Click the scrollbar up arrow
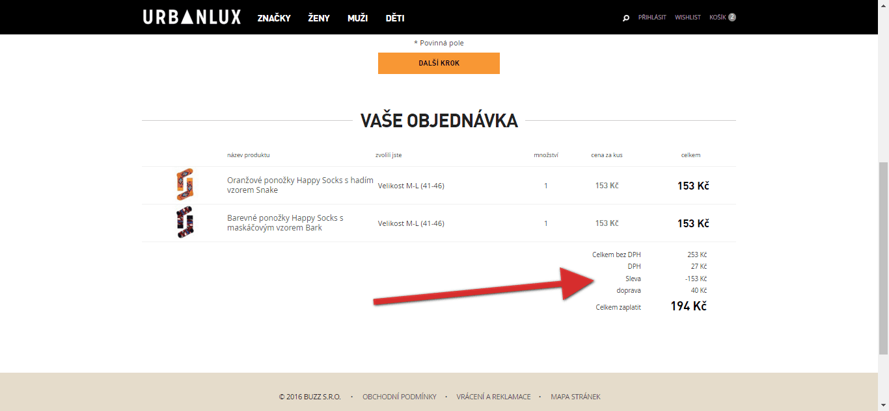 tap(883, 5)
